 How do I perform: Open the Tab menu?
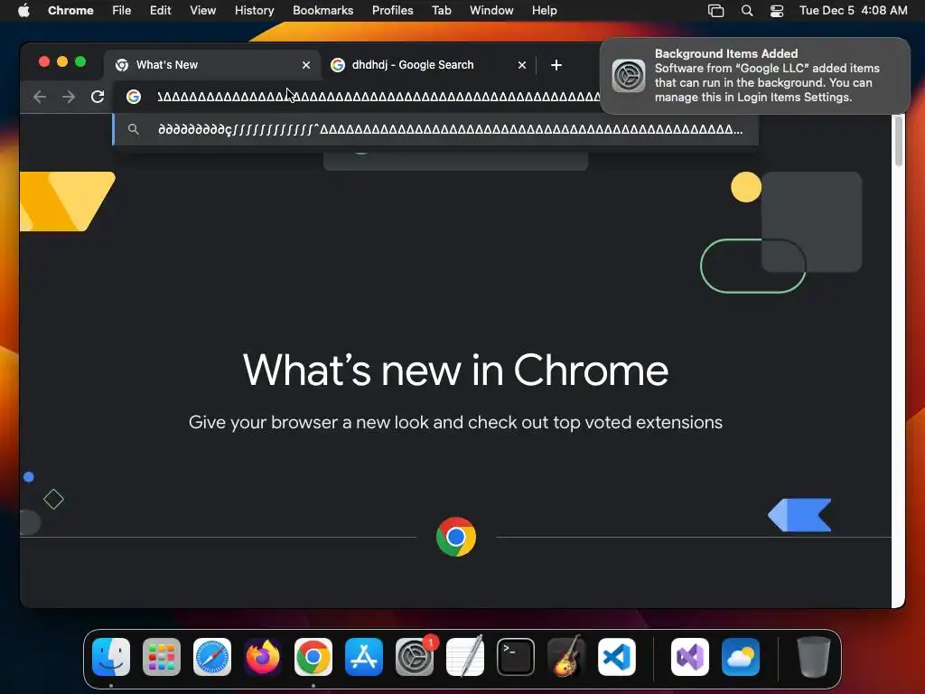(441, 11)
